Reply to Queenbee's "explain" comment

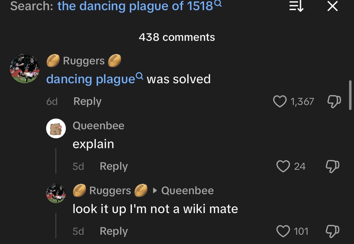pyautogui.click(x=114, y=166)
